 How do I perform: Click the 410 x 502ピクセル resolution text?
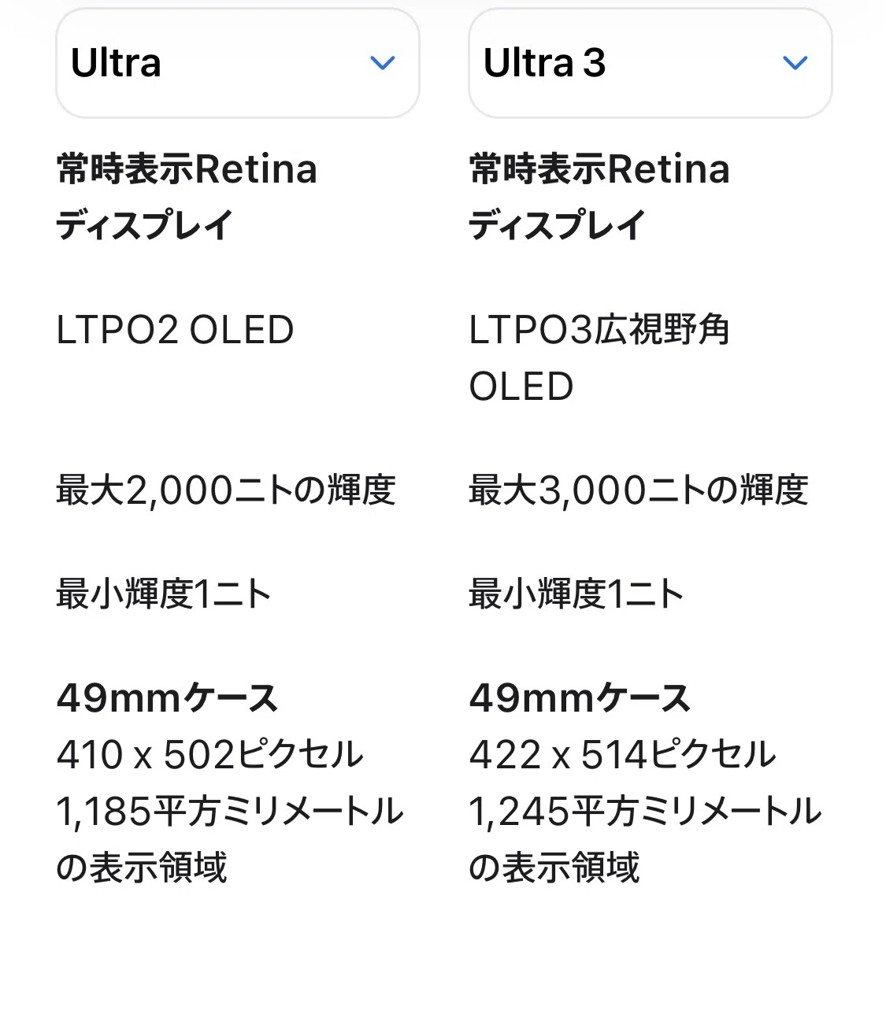click(209, 754)
